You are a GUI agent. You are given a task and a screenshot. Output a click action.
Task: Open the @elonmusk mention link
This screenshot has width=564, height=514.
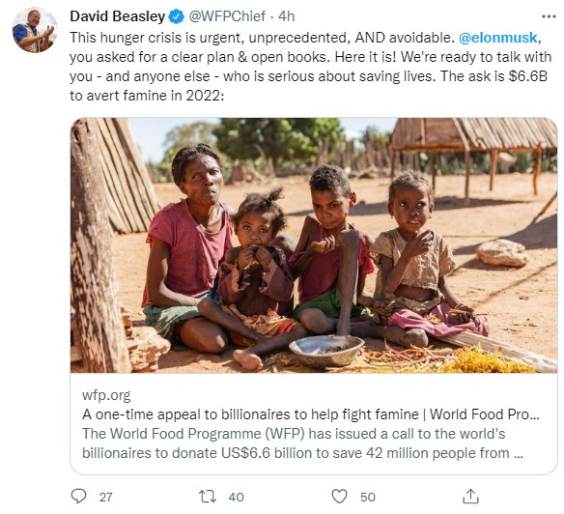coord(498,38)
